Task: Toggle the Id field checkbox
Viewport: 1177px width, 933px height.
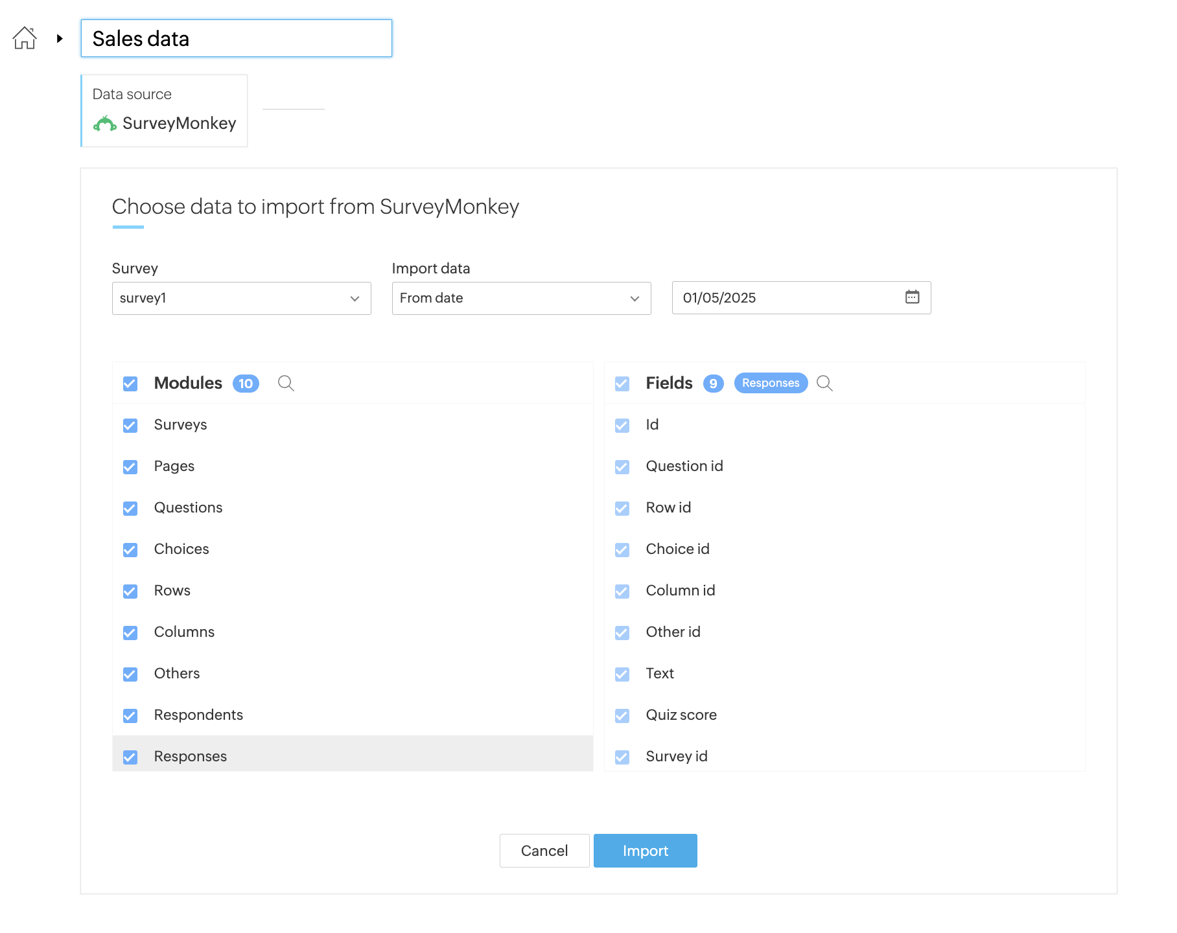Action: [622, 425]
